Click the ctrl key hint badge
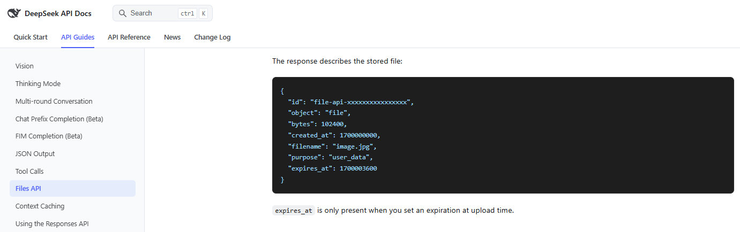Image resolution: width=740 pixels, height=232 pixels. tap(188, 13)
